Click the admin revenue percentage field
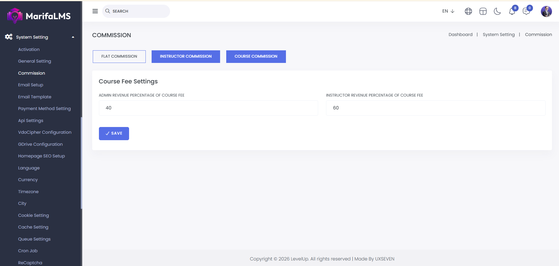Image resolution: width=559 pixels, height=266 pixels. pos(208,108)
